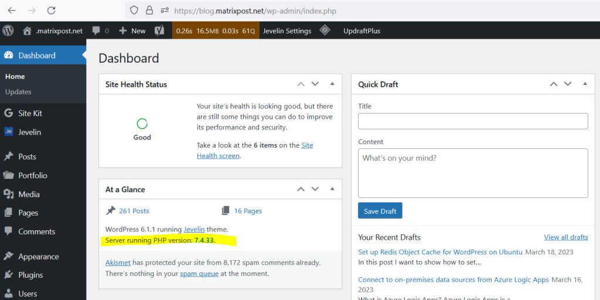Click the browser forward arrow

[32, 11]
